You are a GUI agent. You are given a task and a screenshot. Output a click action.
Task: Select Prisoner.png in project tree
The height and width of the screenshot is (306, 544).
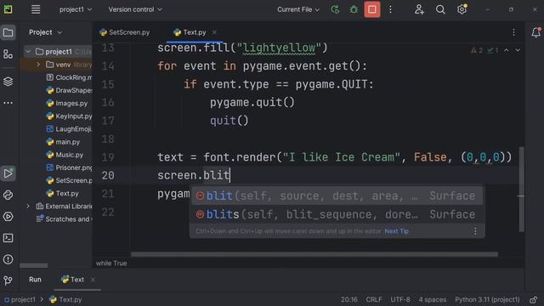pos(69,167)
